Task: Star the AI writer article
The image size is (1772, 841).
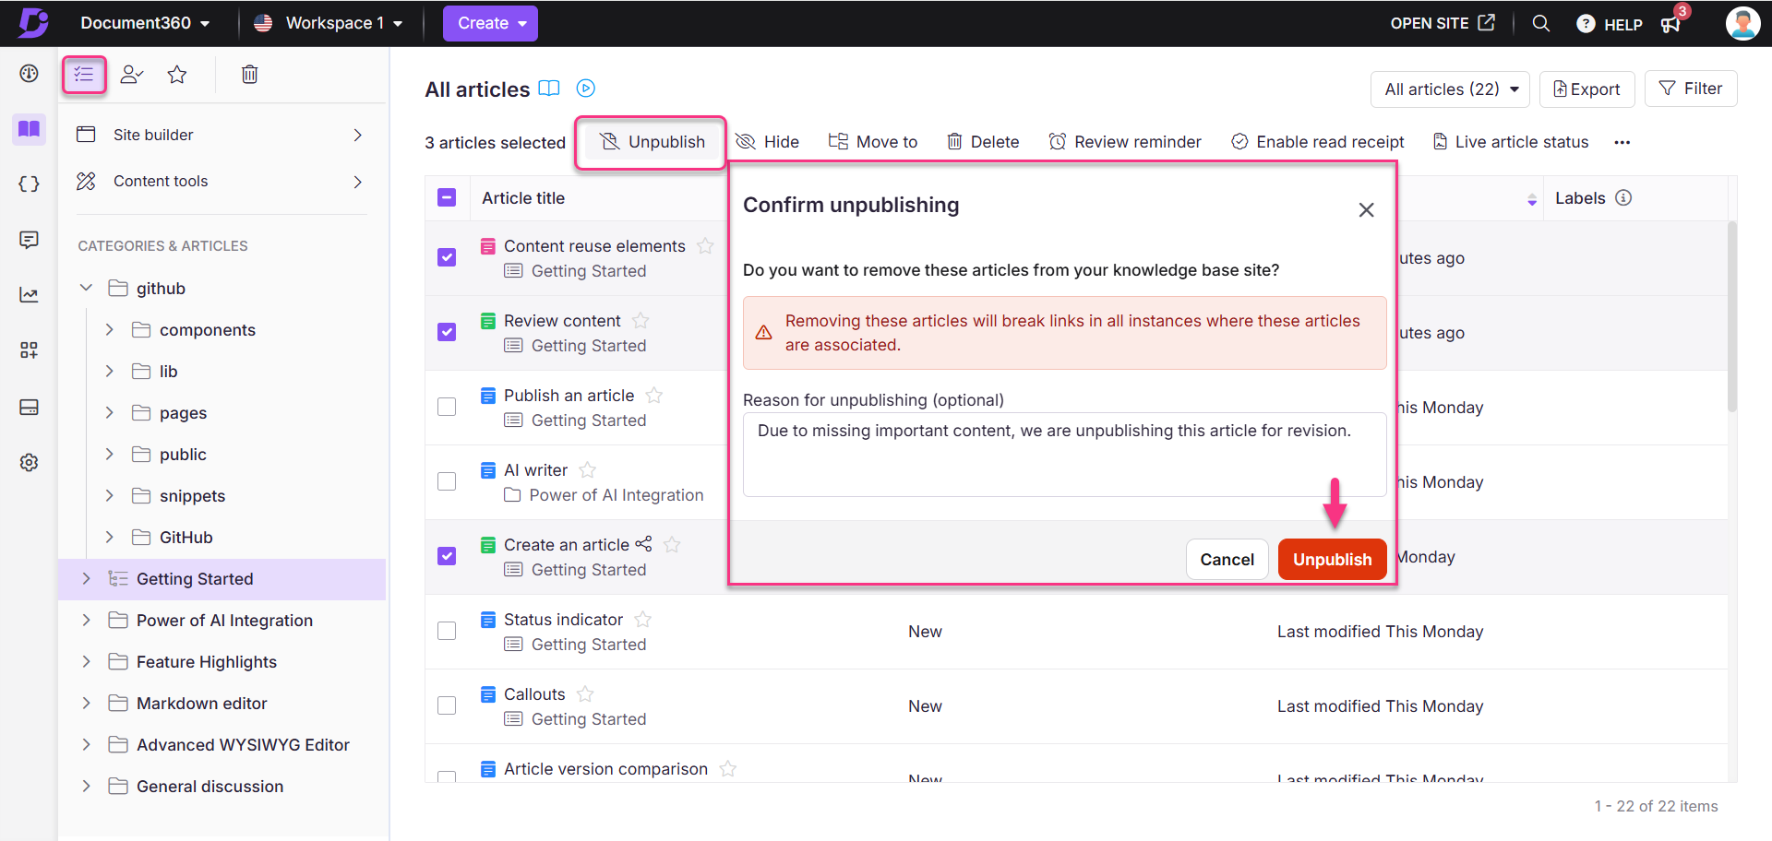Action: [x=588, y=469]
